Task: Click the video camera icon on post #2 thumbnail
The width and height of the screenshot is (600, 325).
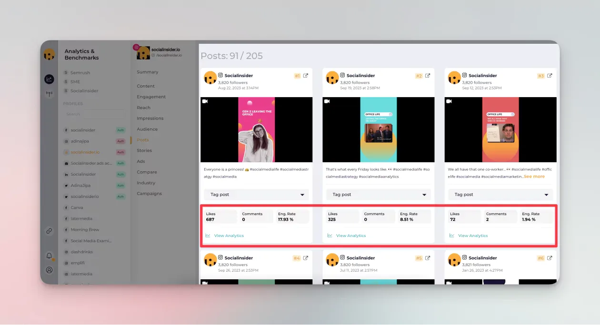Action: (327, 101)
